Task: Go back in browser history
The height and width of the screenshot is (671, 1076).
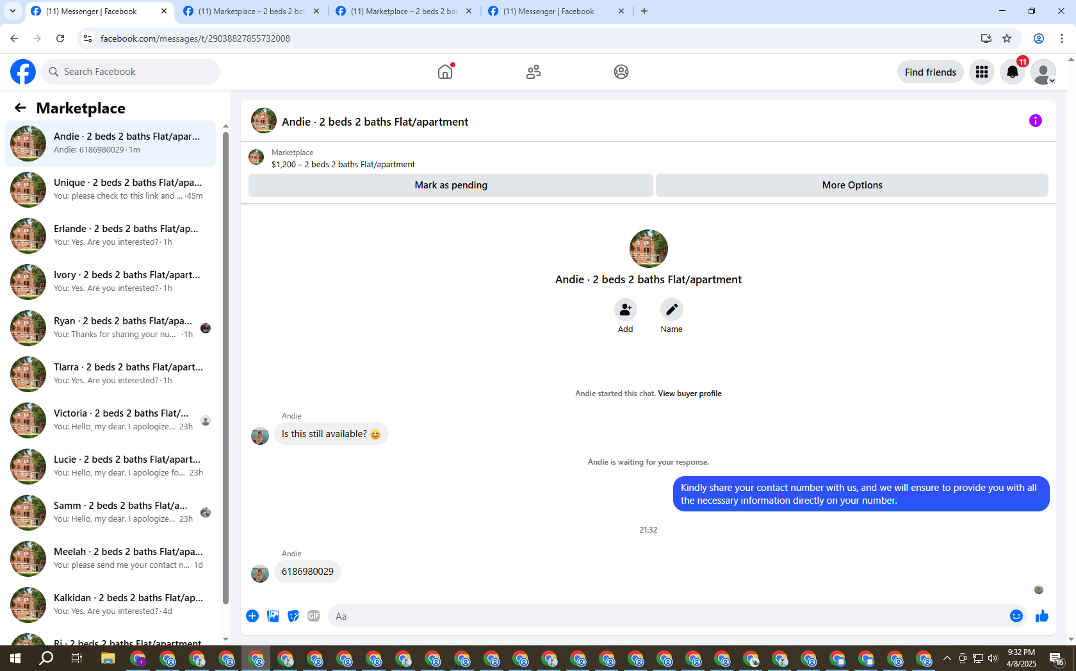Action: tap(14, 38)
